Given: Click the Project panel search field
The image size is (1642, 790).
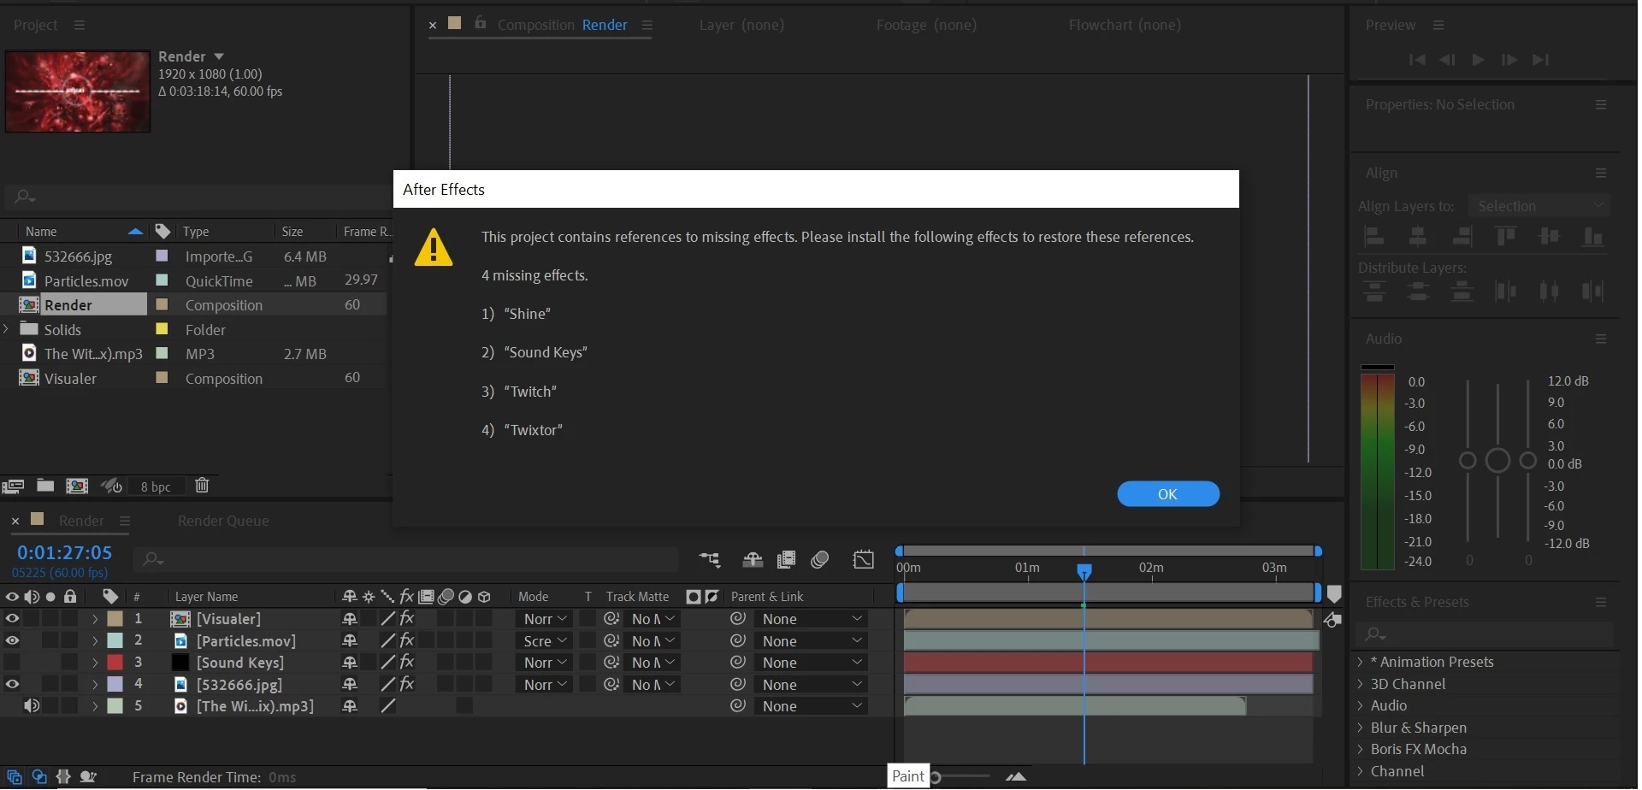Looking at the screenshot, I should click(197, 197).
